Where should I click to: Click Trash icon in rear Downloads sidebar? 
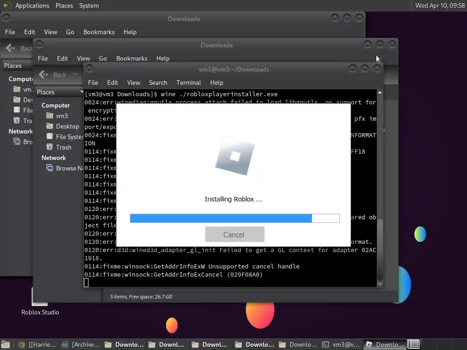tap(17, 120)
